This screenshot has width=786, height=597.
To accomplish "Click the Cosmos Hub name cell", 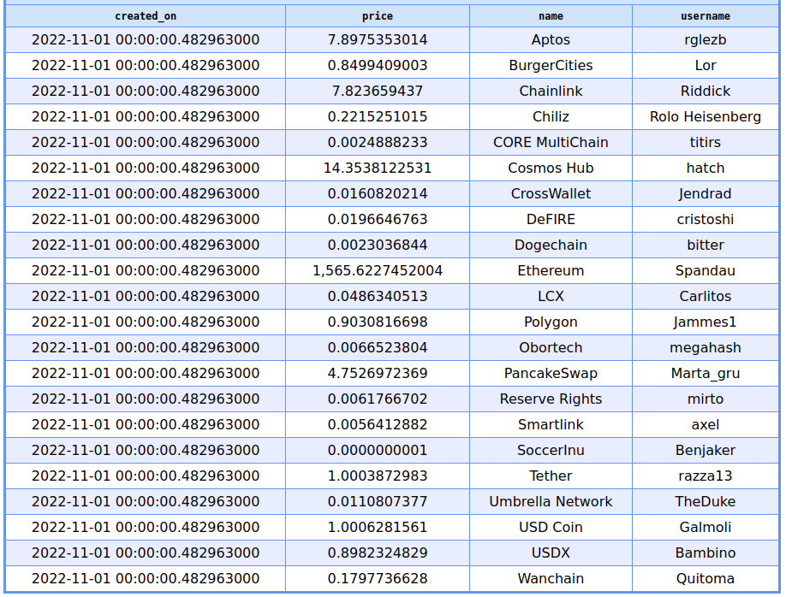I will pyautogui.click(x=551, y=168).
